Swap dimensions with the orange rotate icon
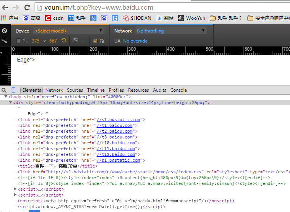Image resolution: width=290 pixels, height=212 pixels. (x=64, y=41)
